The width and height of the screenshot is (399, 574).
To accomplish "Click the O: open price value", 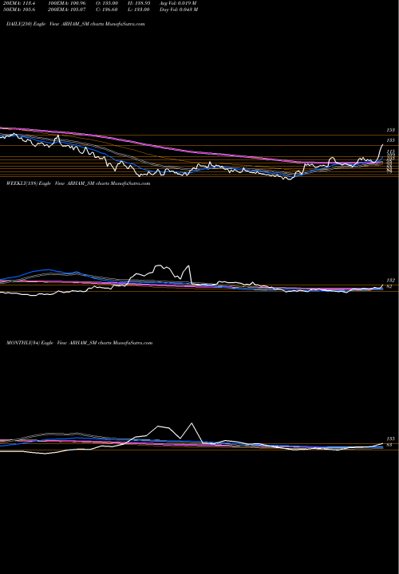I will (107, 3).
